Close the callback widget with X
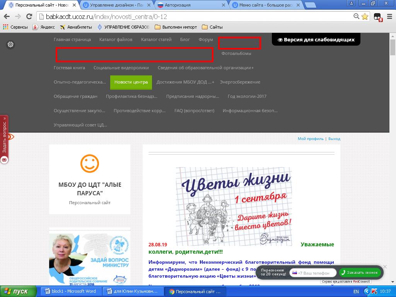The image size is (396, 297). 385,267
